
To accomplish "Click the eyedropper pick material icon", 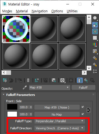I will click(25, 87).
